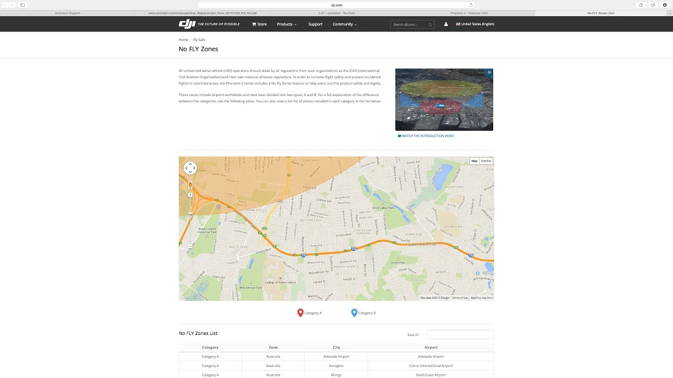This screenshot has width=673, height=378.
Task: Switch to Phantom 2 - Features tab
Action: [x=469, y=13]
